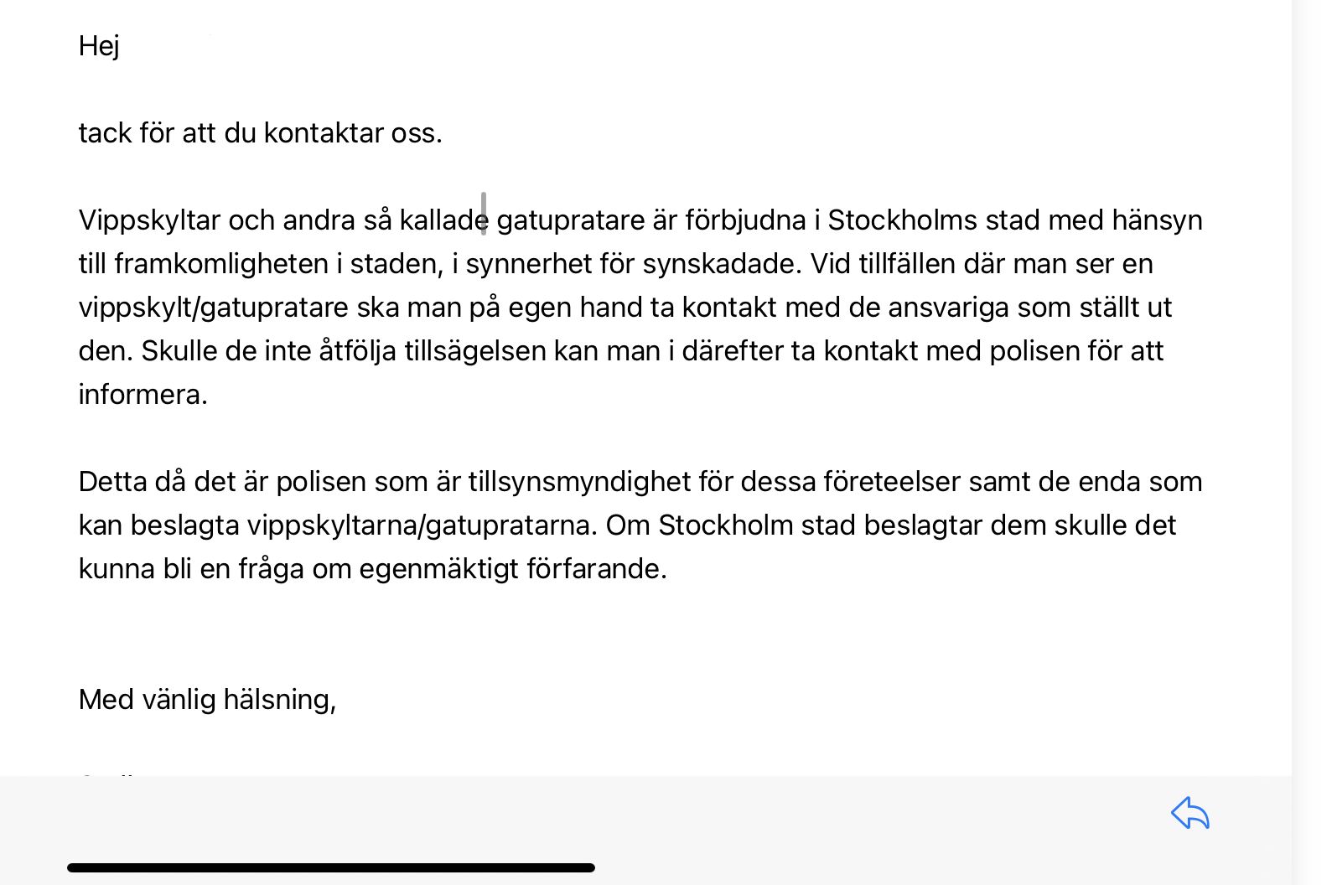This screenshot has height=885, width=1332.
Task: Click "Detta" at the second paragraph start
Action: [x=112, y=481]
